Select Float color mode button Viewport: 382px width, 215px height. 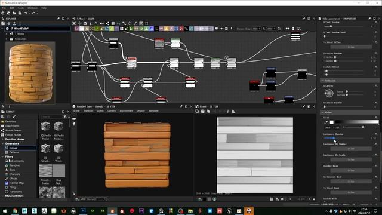pos(336,128)
